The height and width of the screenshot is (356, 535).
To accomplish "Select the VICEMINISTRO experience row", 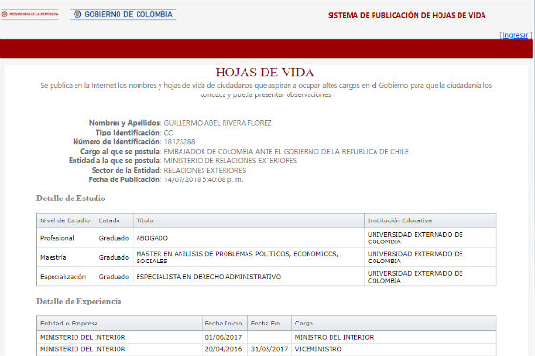I will click(267, 349).
